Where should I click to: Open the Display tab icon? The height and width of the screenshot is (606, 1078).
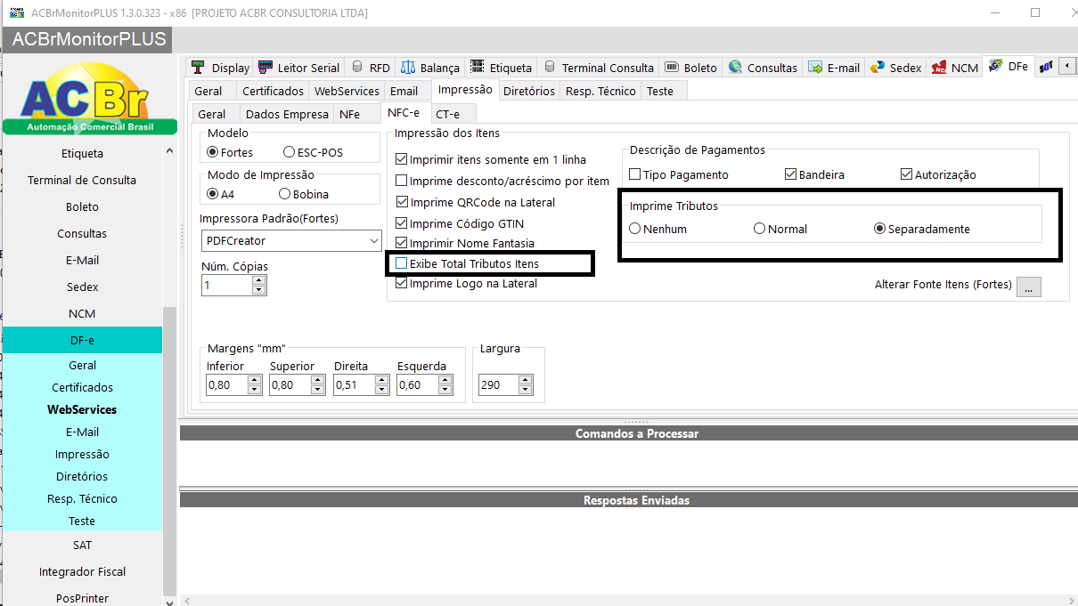198,67
